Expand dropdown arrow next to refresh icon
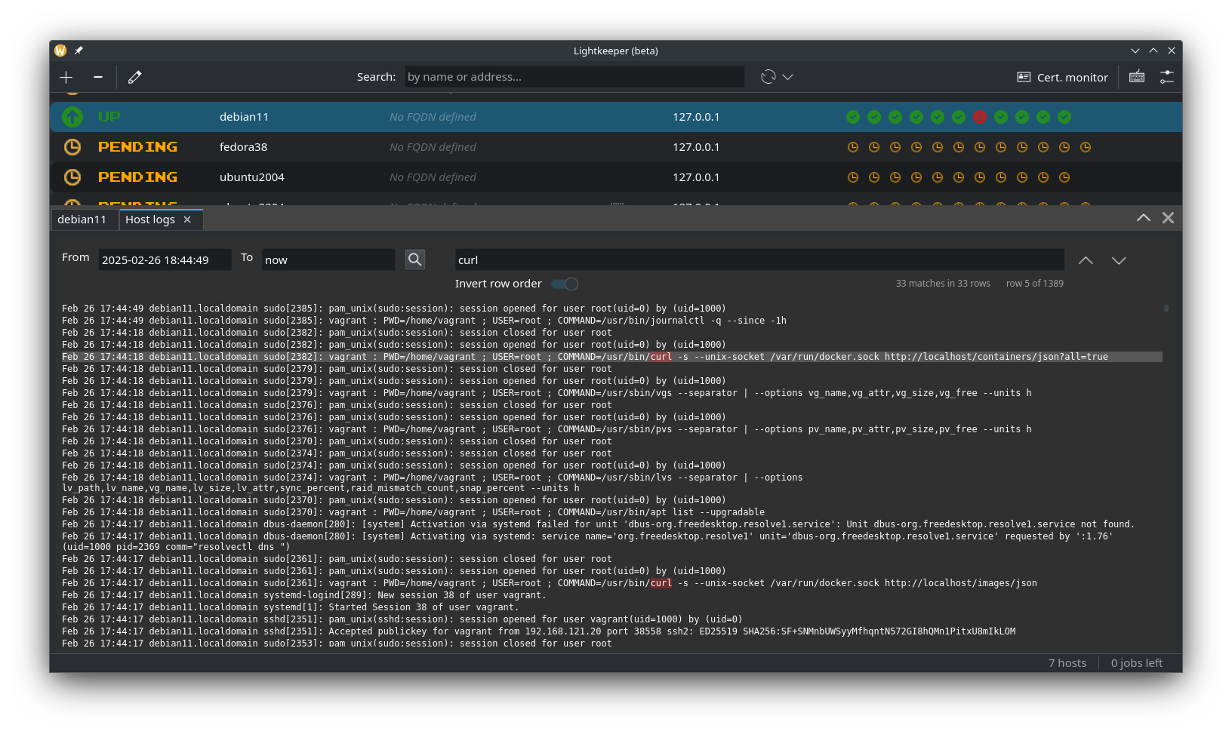This screenshot has height=731, width=1232. tap(788, 77)
